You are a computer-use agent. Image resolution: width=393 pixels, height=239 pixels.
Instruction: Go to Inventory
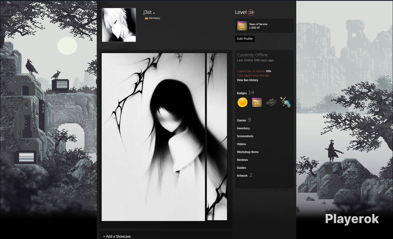pos(243,128)
